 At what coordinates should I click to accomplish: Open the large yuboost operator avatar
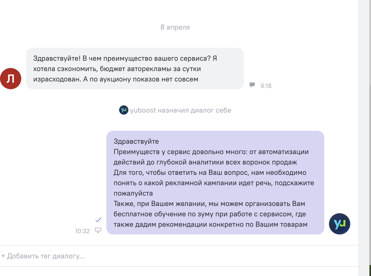click(x=339, y=224)
